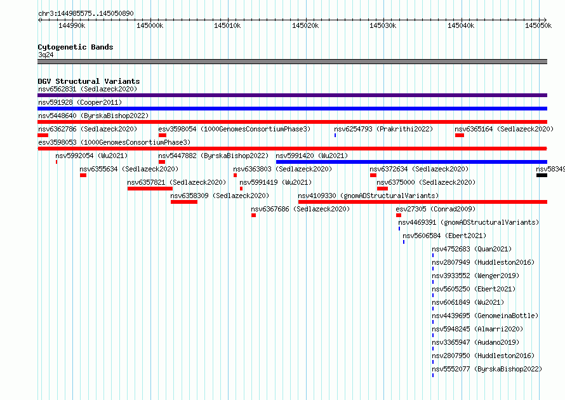Click the chr3:144985575..145050890 coordinate text

86,13
